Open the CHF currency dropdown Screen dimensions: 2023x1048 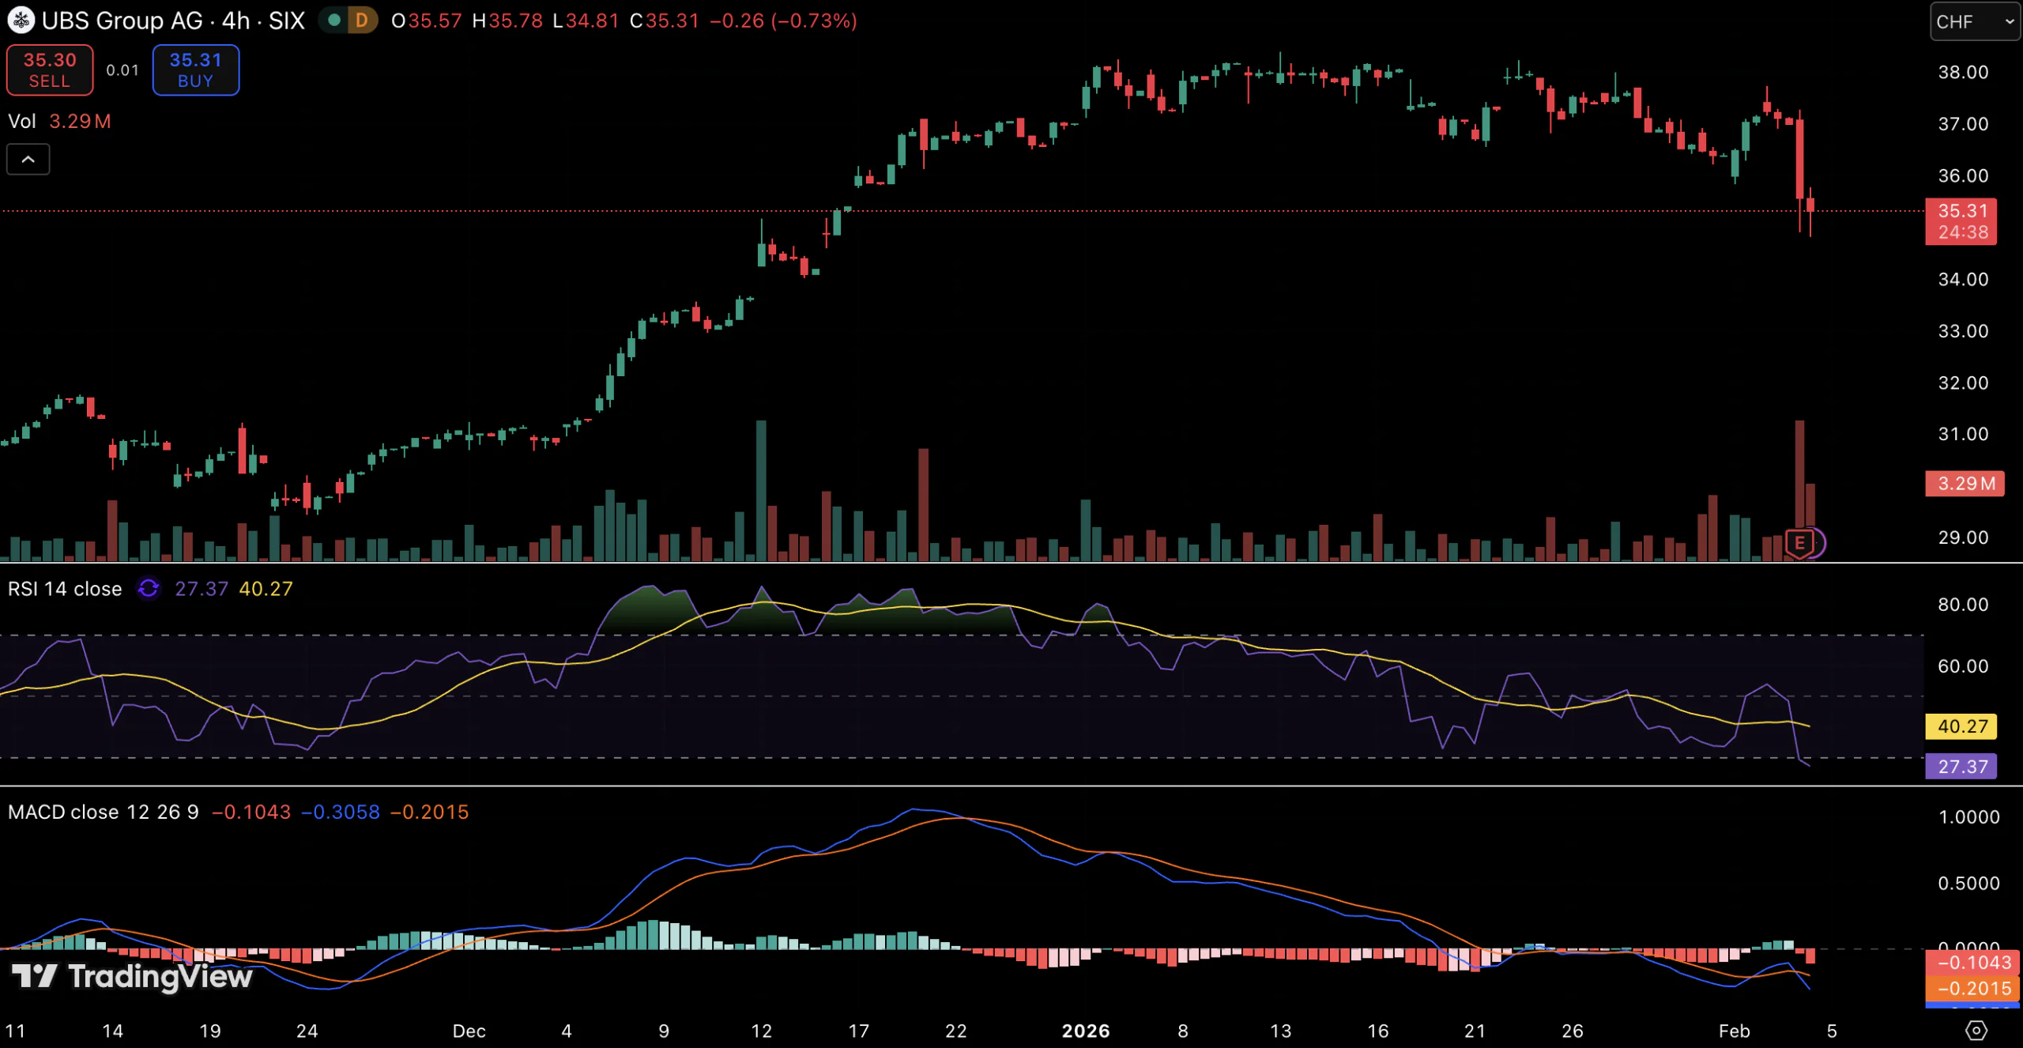click(x=1974, y=22)
